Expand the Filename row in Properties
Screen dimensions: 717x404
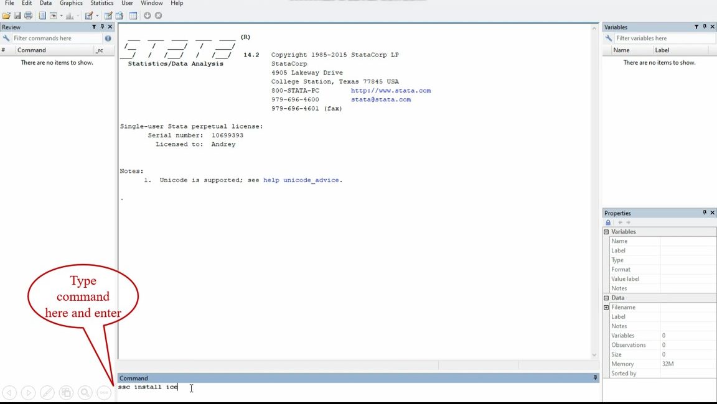point(606,308)
